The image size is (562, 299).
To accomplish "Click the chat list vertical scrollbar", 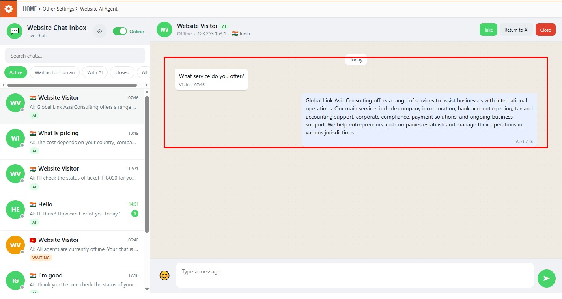I will pos(147,164).
